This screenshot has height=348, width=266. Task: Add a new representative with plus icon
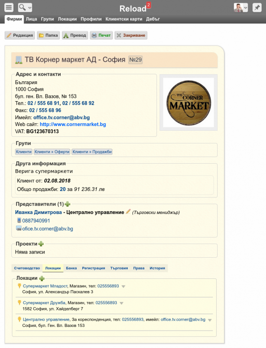pyautogui.click(x=68, y=204)
